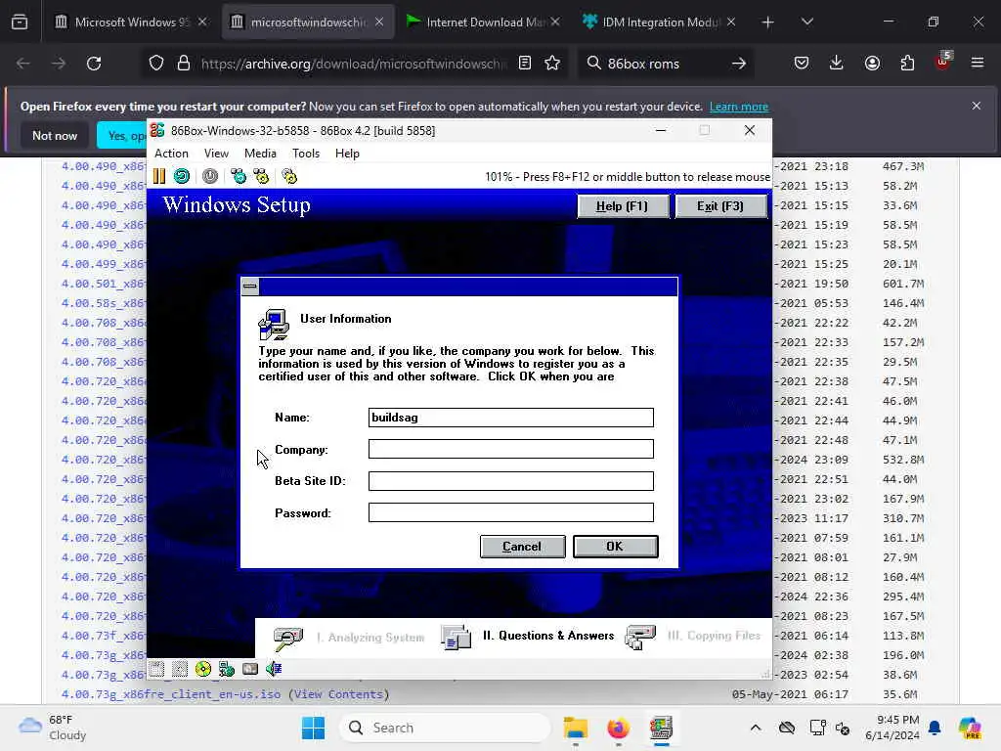Click the Company input field
The width and height of the screenshot is (1001, 751).
click(510, 449)
